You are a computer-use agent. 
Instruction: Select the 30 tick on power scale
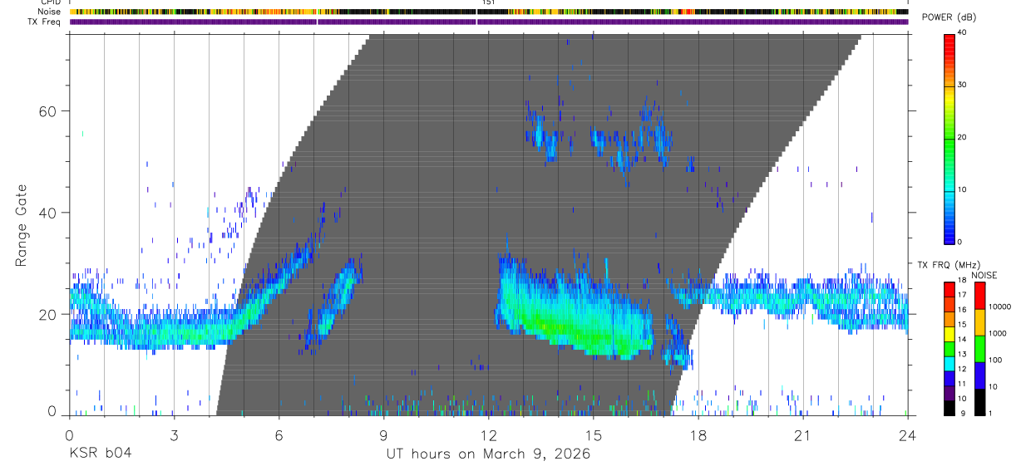click(962, 85)
